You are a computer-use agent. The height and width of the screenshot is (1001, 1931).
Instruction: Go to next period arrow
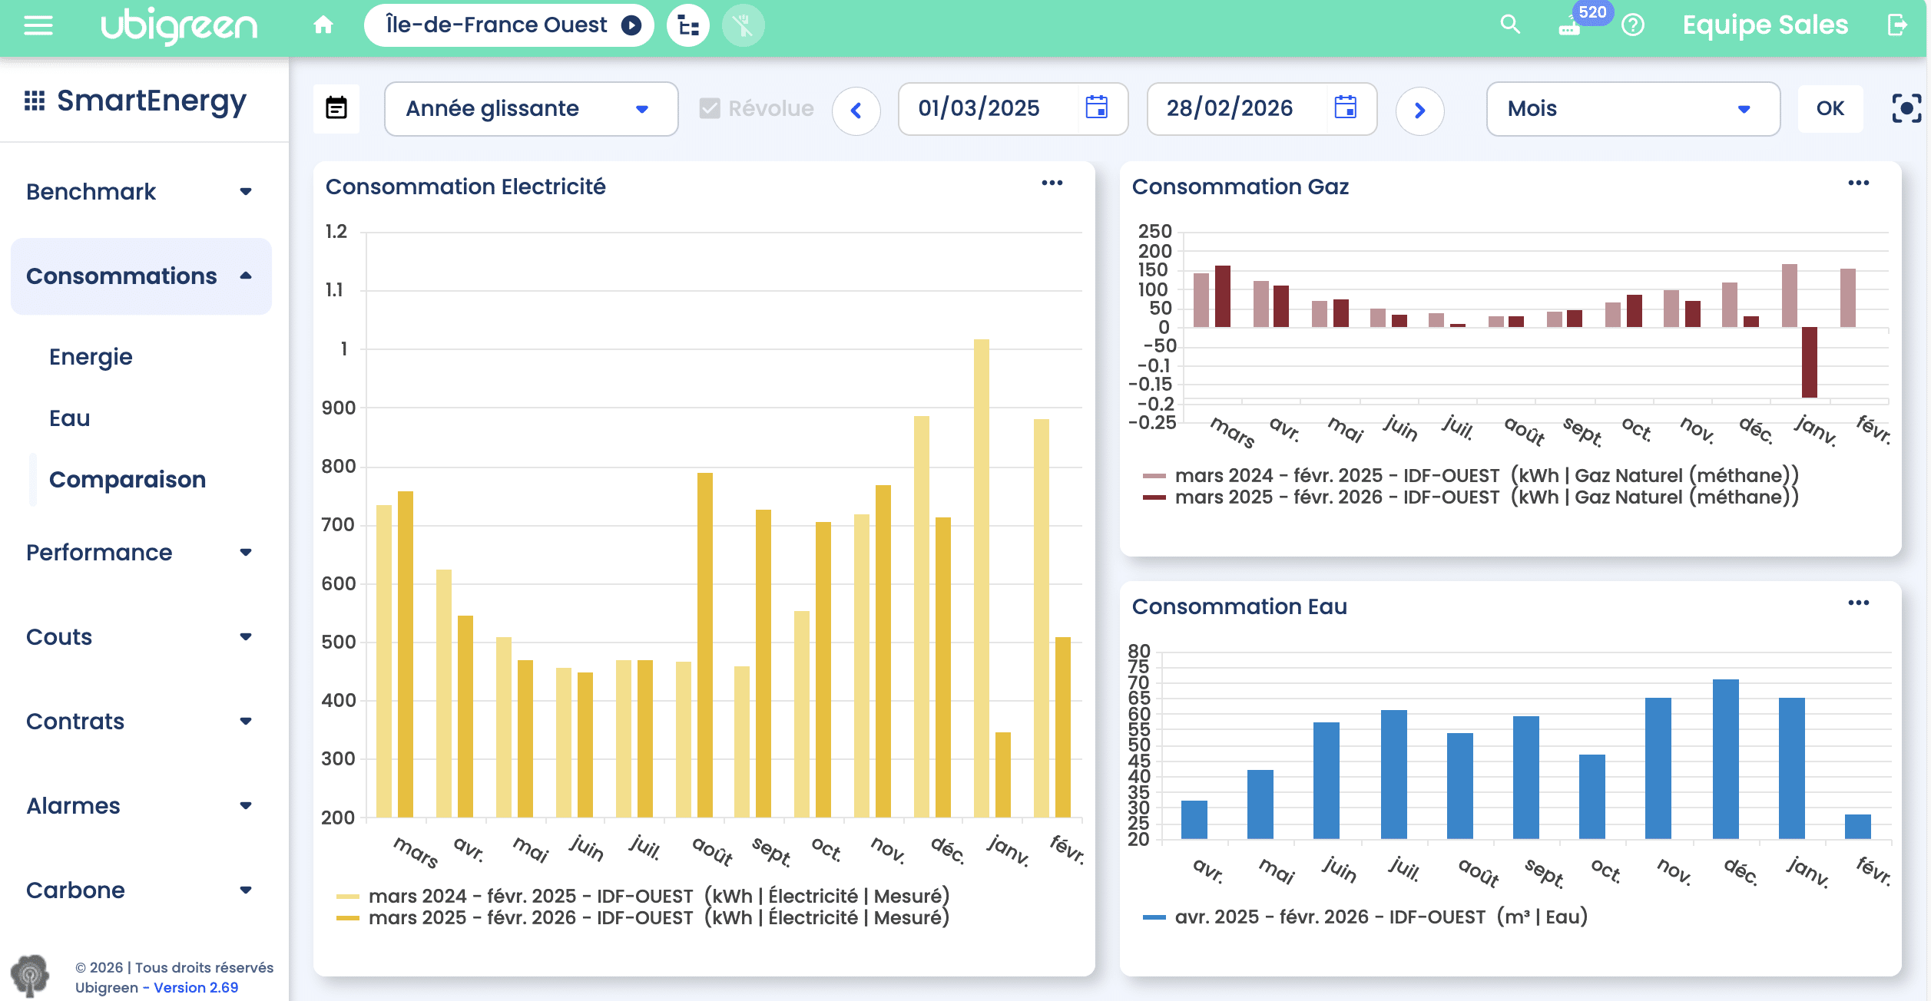click(1419, 111)
